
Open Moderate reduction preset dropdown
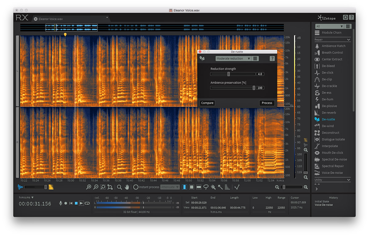pyautogui.click(x=233, y=58)
